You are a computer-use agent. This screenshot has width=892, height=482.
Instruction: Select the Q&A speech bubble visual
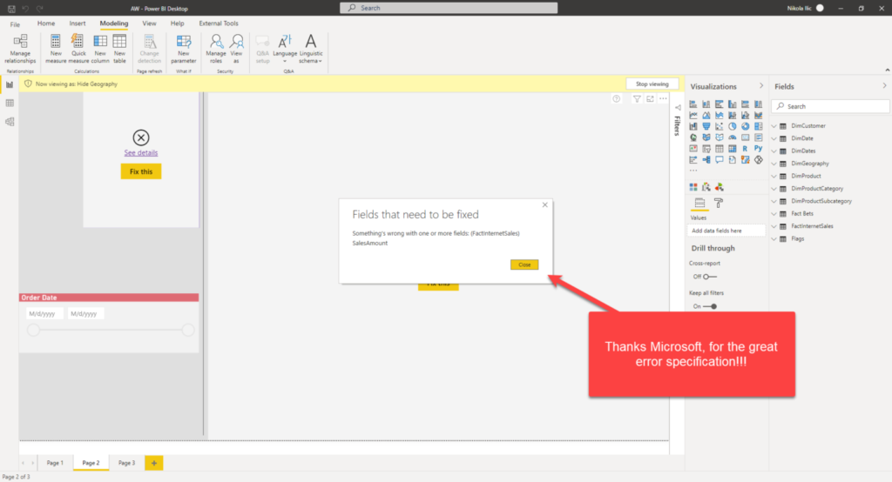click(x=719, y=160)
